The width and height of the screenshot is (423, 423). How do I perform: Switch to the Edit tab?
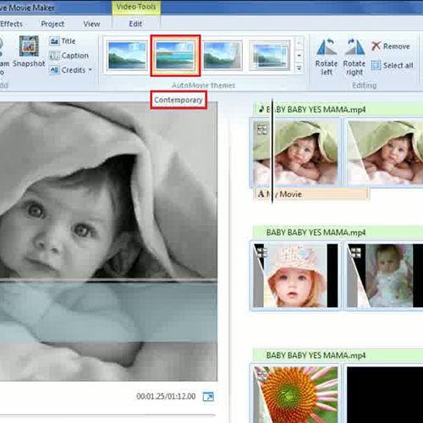[135, 24]
